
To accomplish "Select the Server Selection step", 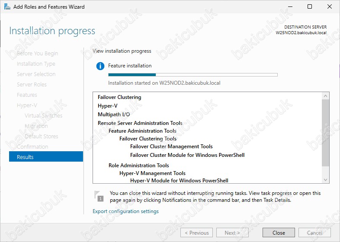I will click(x=36, y=74).
